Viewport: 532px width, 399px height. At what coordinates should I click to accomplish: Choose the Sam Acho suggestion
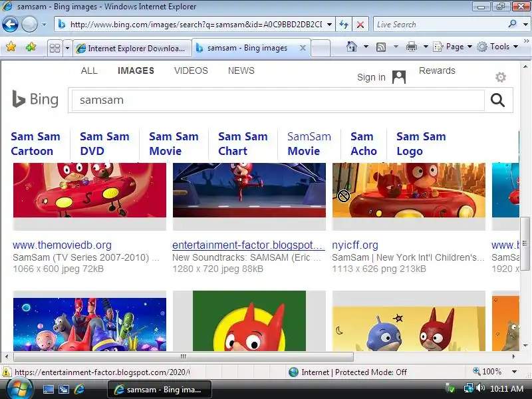[x=363, y=144]
